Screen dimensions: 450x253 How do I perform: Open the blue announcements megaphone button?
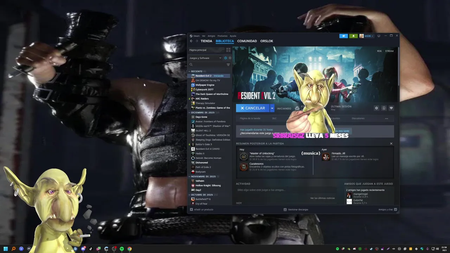tap(343, 36)
